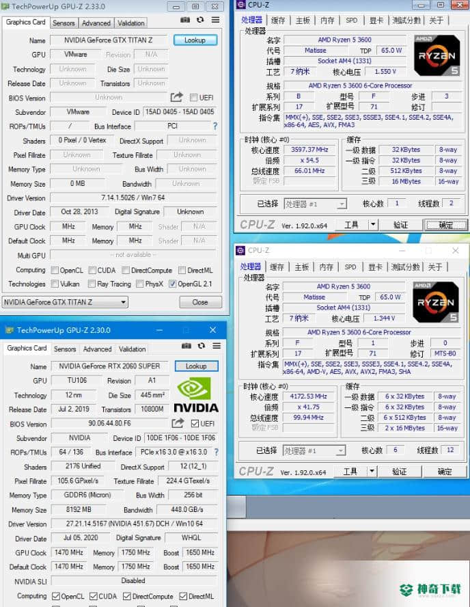The height and width of the screenshot is (607, 470).
Task: Click 验证 button in lower CPU-Z
Action: [x=399, y=471]
